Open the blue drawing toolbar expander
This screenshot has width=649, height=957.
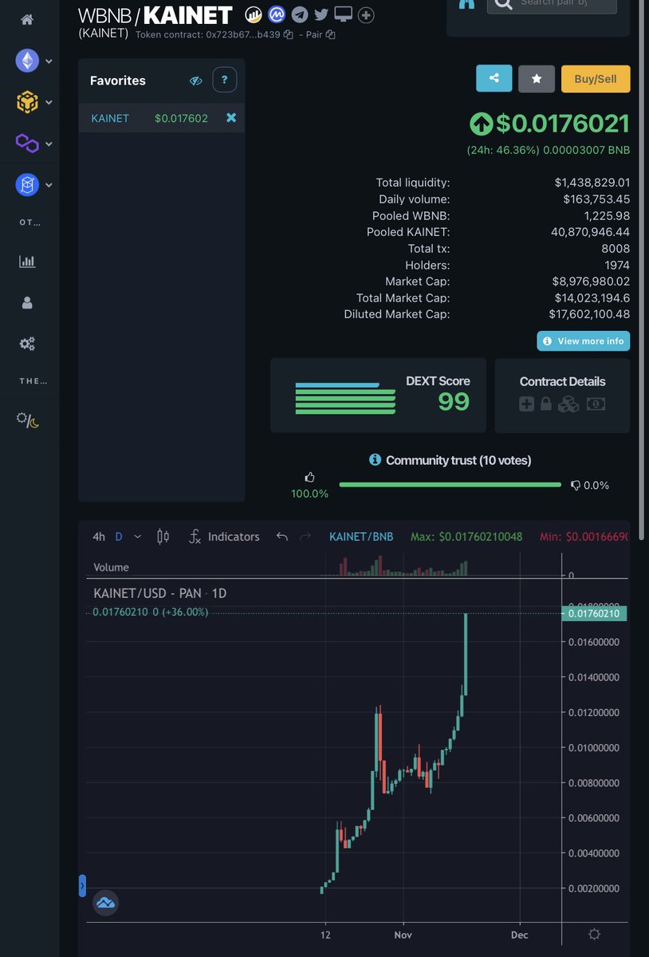82,886
